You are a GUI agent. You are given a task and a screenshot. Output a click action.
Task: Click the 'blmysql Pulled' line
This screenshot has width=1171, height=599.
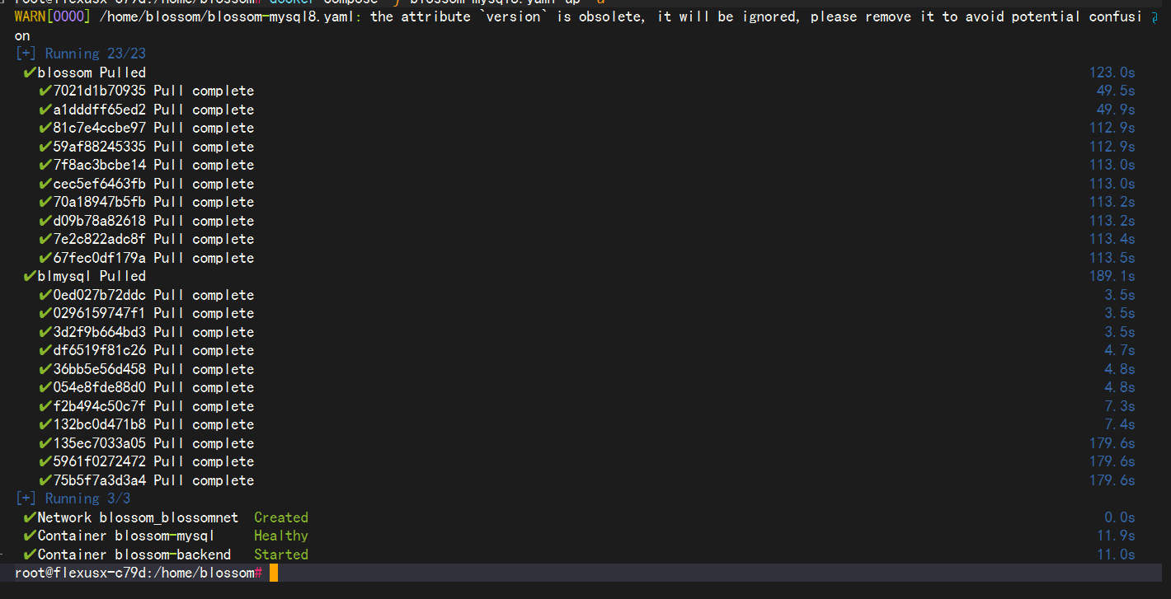[92, 276]
